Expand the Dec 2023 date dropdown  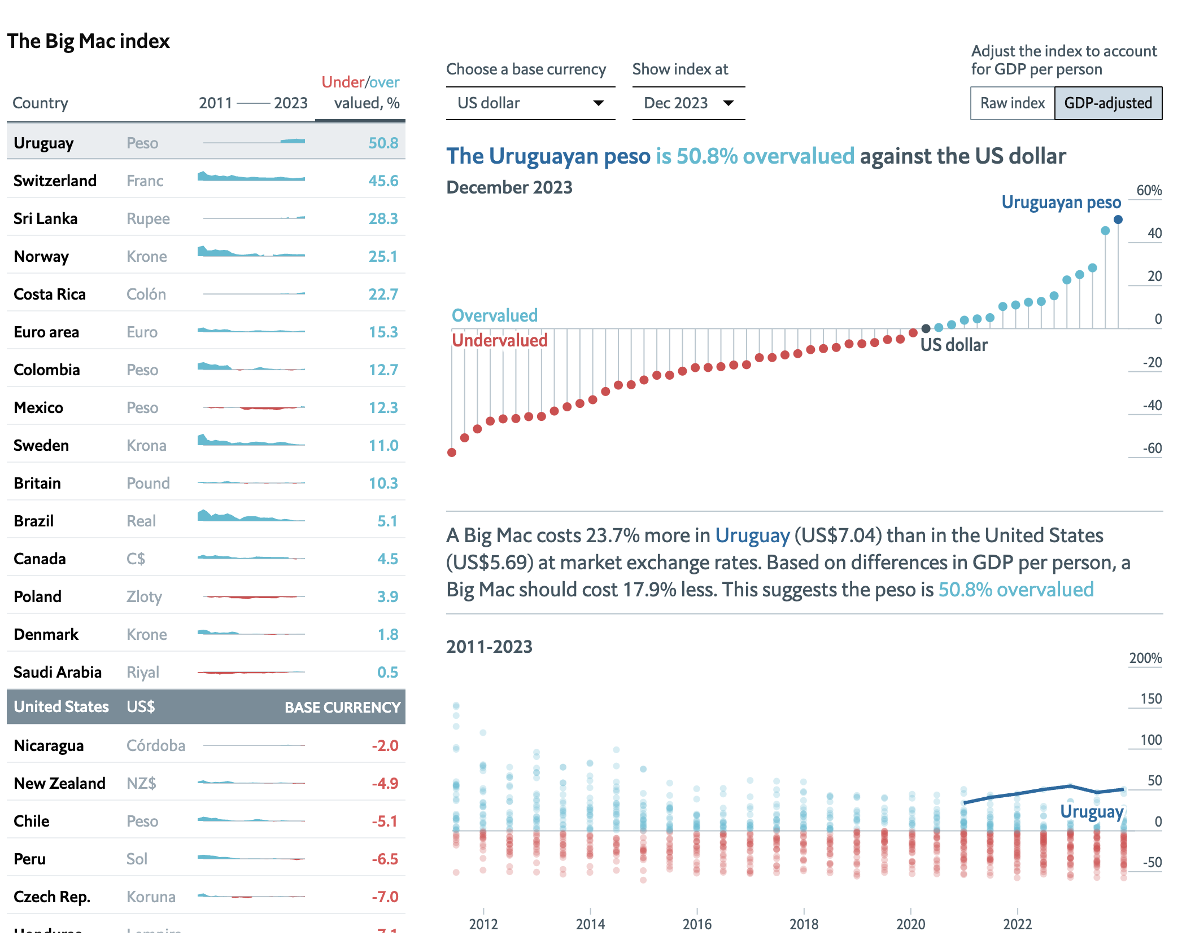[728, 103]
